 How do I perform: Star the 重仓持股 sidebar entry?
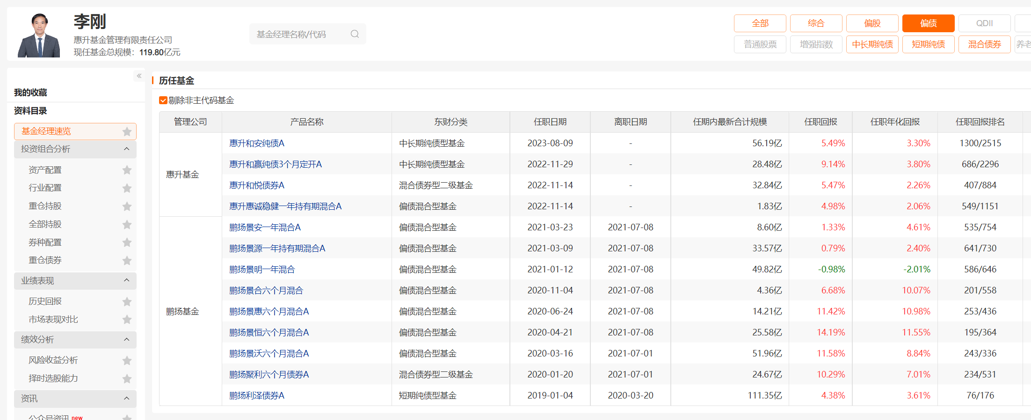point(127,206)
